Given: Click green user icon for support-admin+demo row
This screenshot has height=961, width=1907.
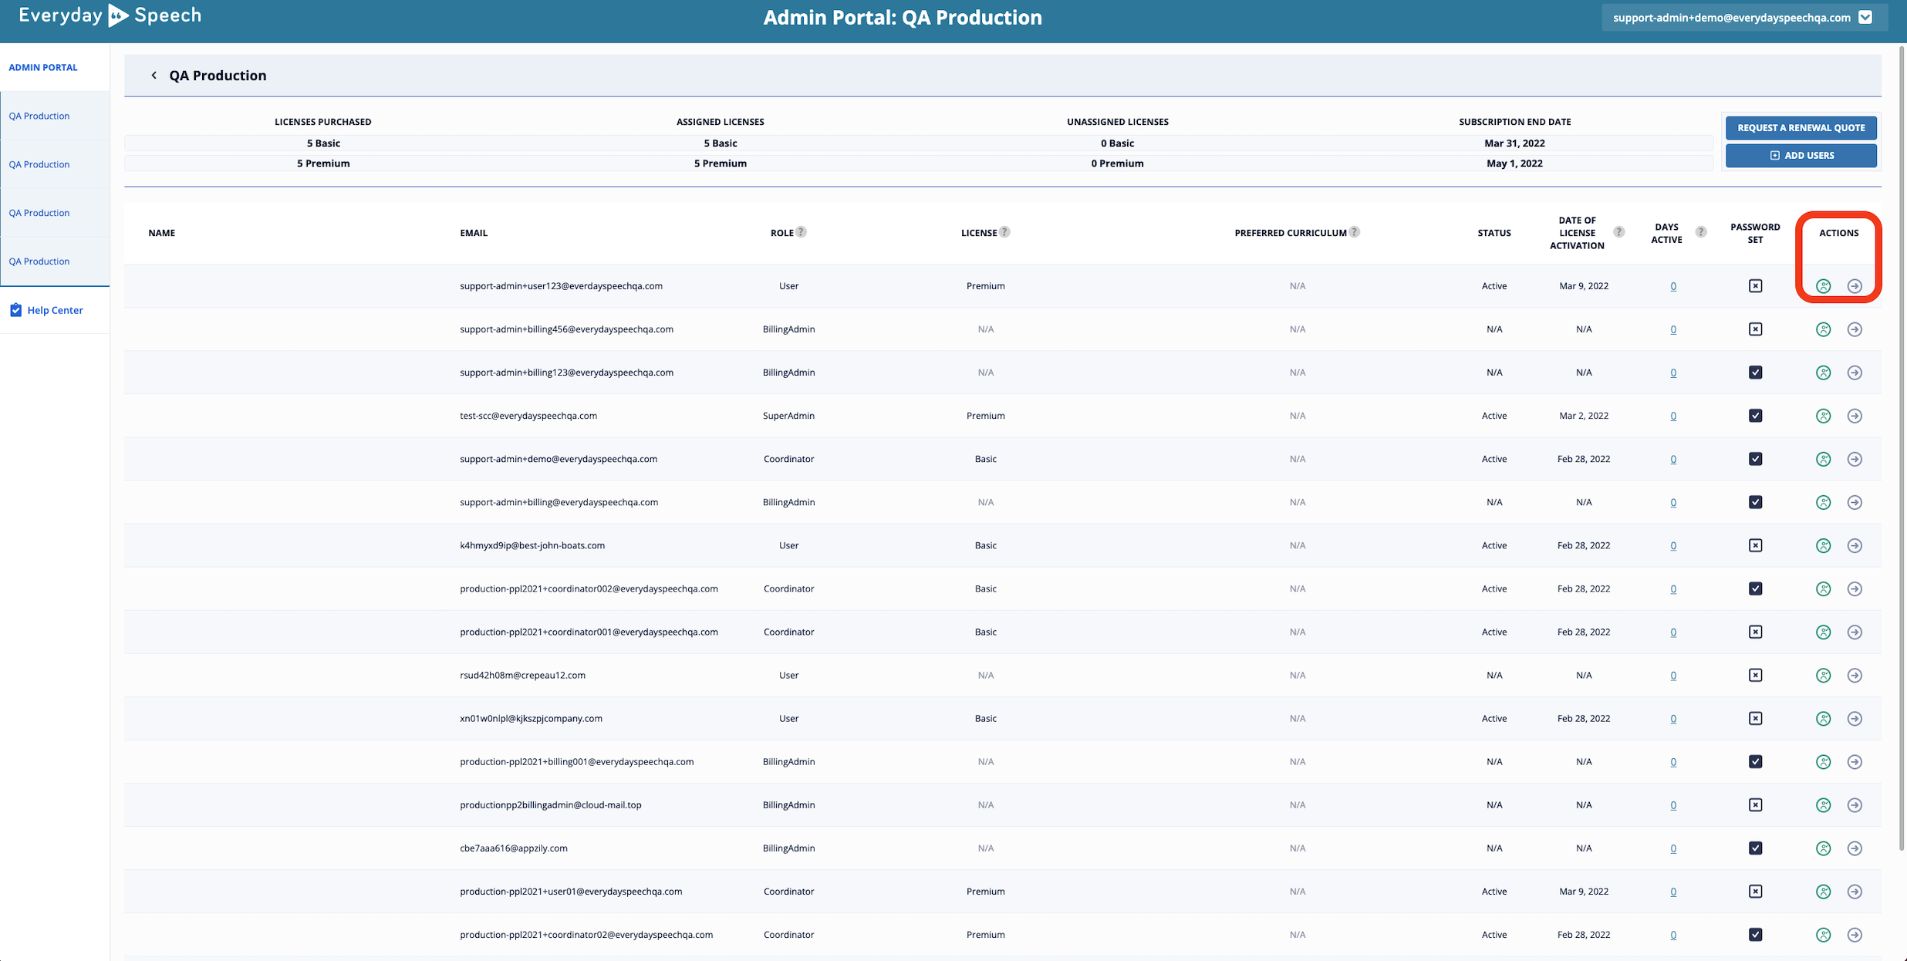Looking at the screenshot, I should tap(1823, 459).
